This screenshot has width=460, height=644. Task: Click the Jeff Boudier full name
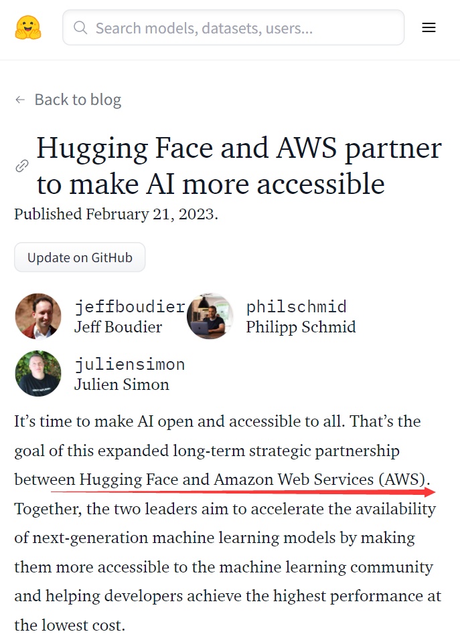point(118,327)
